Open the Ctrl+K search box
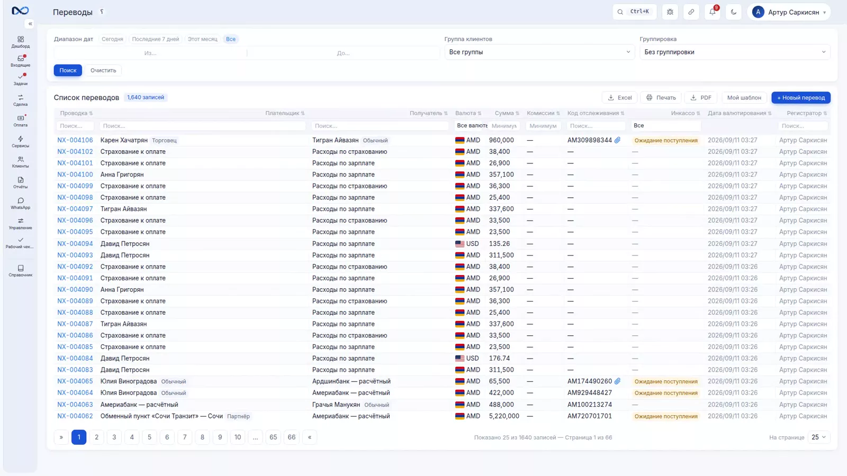Image resolution: width=847 pixels, height=476 pixels. pyautogui.click(x=634, y=12)
